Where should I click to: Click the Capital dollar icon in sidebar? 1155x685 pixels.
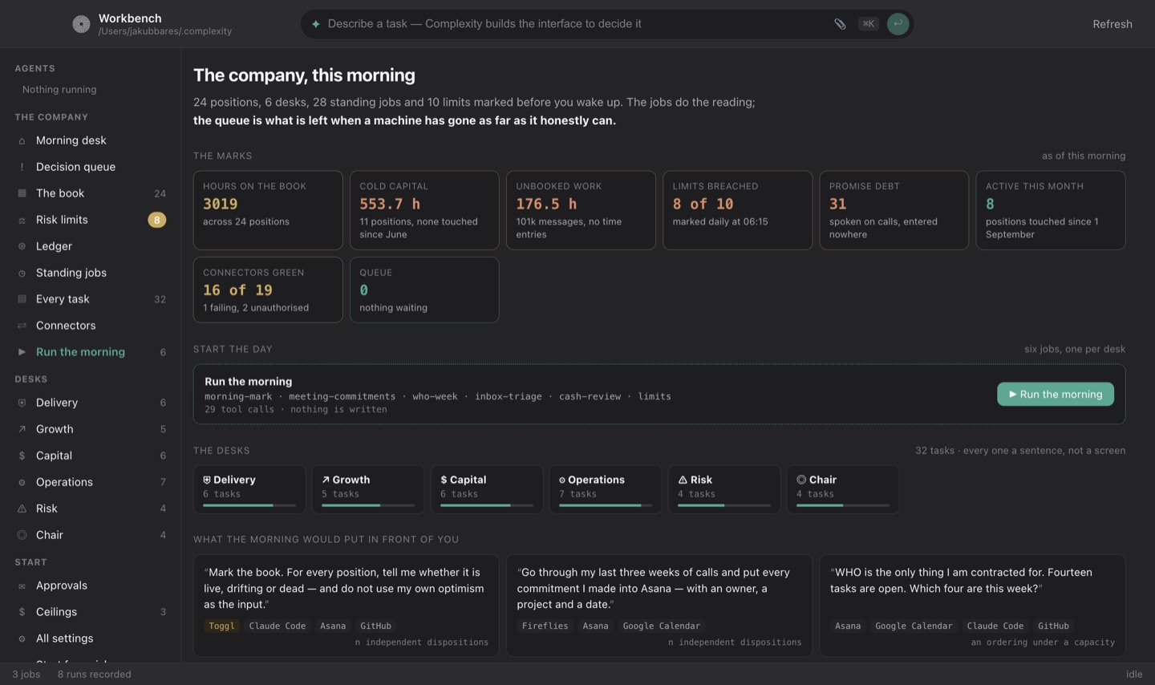pyautogui.click(x=22, y=456)
